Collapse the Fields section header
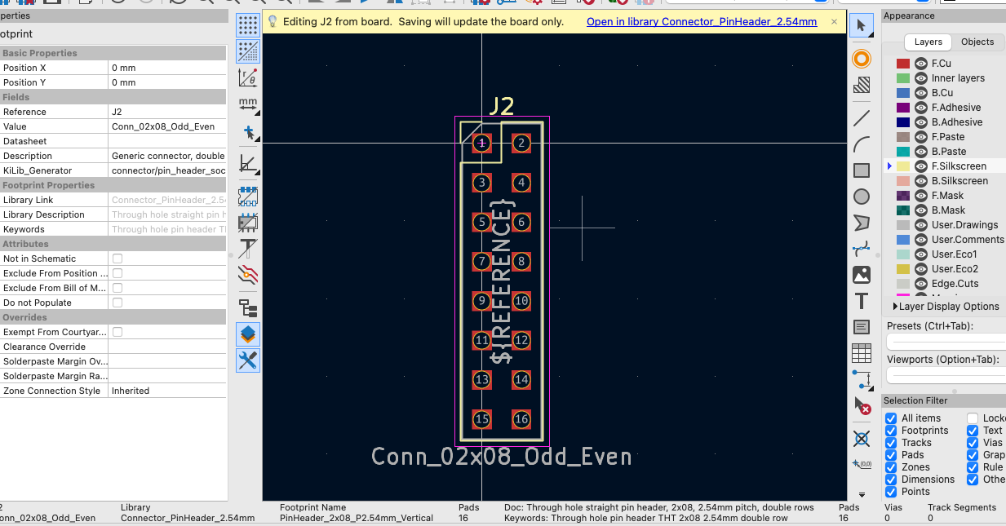Image resolution: width=1006 pixels, height=526 pixels. [113, 97]
